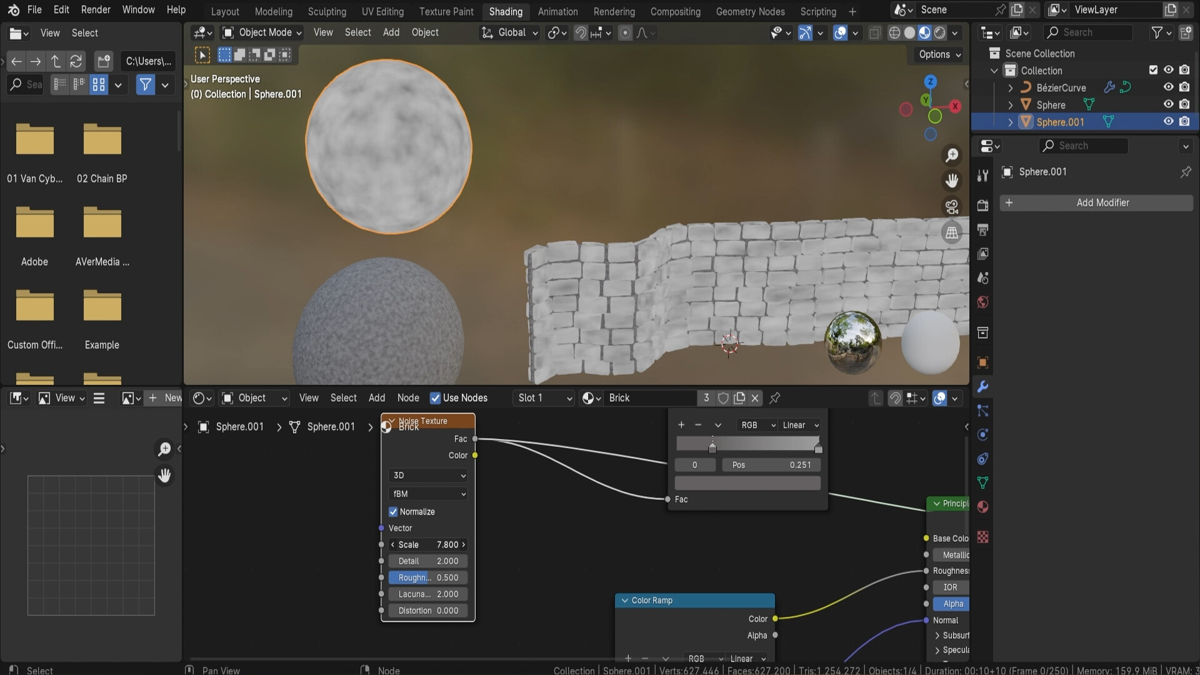Disable the Normalize checkbox on Noise Texture
1200x675 pixels.
[x=393, y=511]
